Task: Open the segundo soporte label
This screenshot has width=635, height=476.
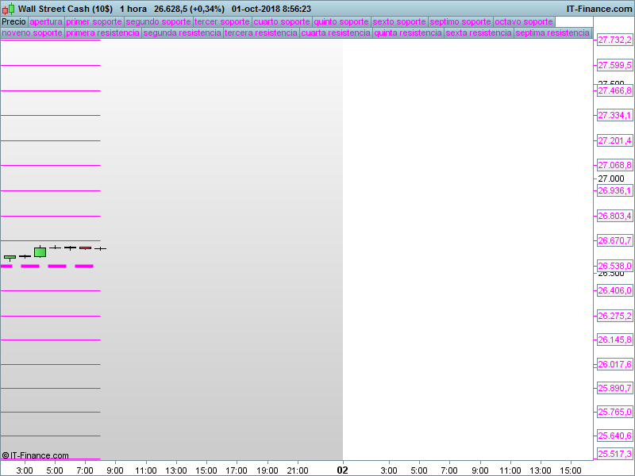Action: [158, 21]
